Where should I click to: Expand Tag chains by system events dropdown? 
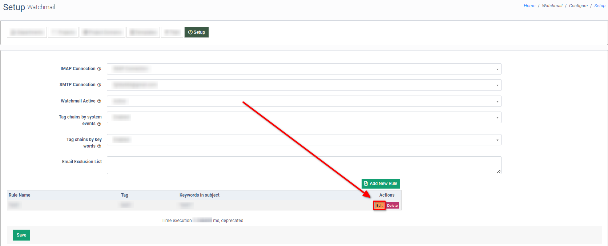pyautogui.click(x=304, y=117)
